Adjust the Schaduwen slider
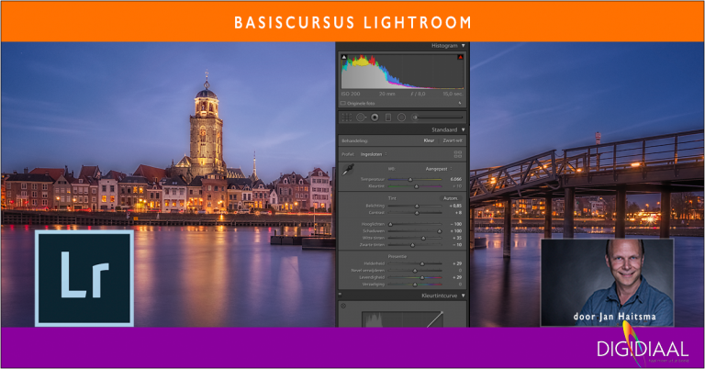Image resolution: width=705 pixels, height=369 pixels. (x=415, y=231)
